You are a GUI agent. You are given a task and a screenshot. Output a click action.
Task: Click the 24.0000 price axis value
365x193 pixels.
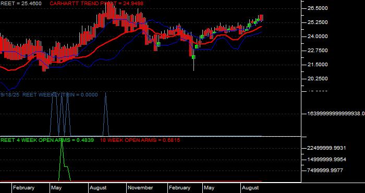[x=318, y=37]
